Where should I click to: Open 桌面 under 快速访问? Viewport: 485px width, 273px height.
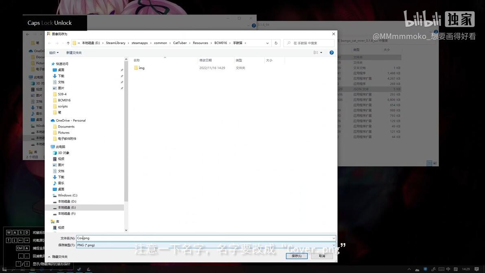coord(61,70)
